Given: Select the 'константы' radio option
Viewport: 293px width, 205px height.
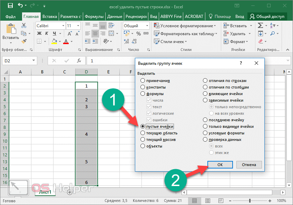Looking at the screenshot, I should tap(143, 87).
